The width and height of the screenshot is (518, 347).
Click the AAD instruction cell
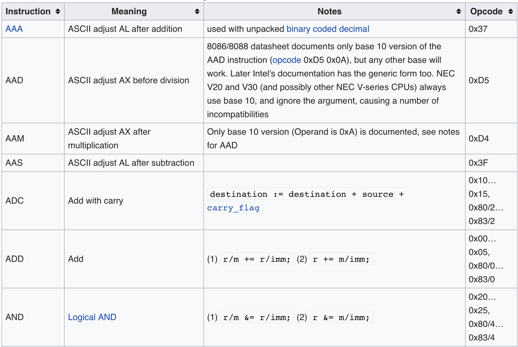pos(14,80)
